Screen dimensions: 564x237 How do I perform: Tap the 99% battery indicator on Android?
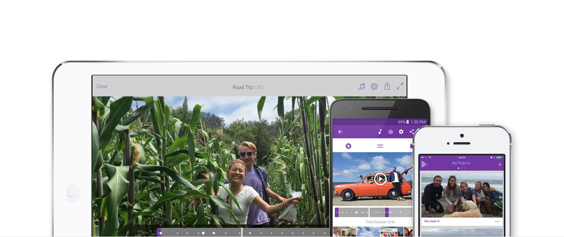[x=403, y=122]
